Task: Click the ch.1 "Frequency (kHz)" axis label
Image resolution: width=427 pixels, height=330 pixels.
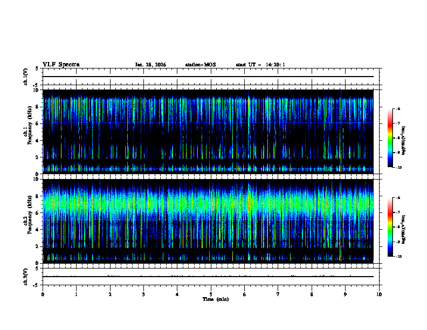Action: click(x=30, y=126)
